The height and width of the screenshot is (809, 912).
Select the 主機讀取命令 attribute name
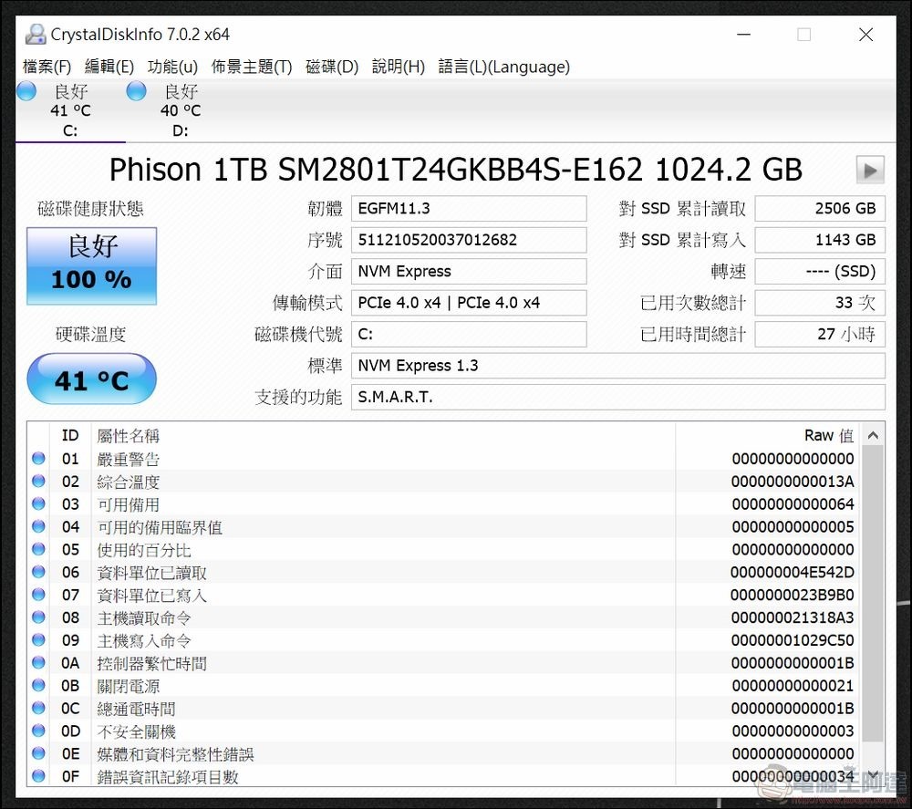[144, 618]
